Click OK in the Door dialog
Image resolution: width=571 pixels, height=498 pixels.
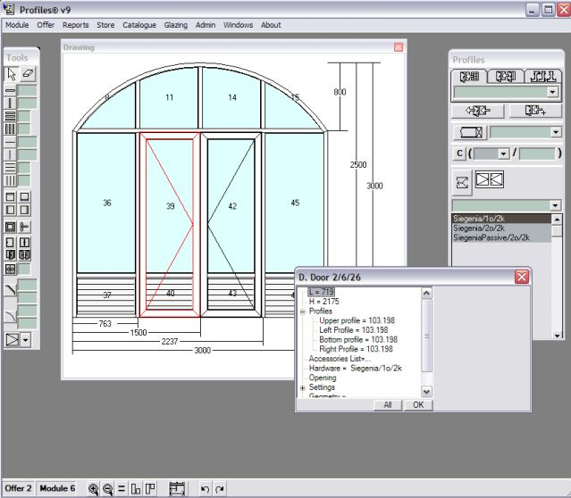click(x=418, y=405)
